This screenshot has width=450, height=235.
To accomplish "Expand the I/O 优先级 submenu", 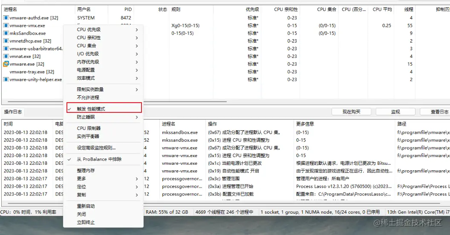I will click(x=103, y=54).
